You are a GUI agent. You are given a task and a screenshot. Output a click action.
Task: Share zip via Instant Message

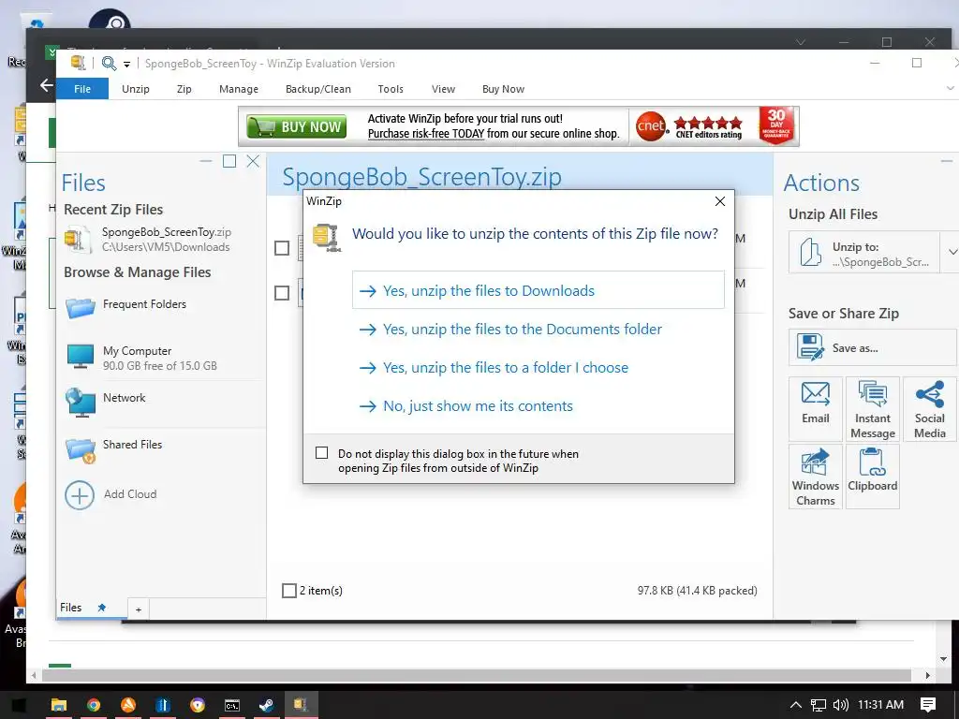872,408
